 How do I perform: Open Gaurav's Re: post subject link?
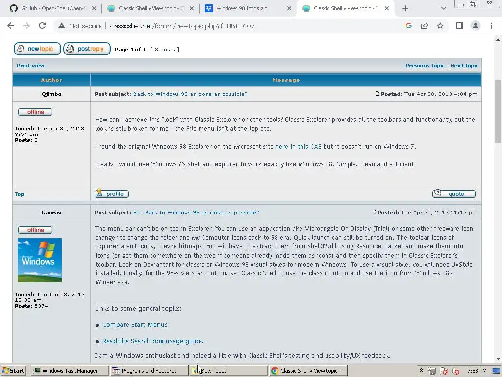click(196, 212)
